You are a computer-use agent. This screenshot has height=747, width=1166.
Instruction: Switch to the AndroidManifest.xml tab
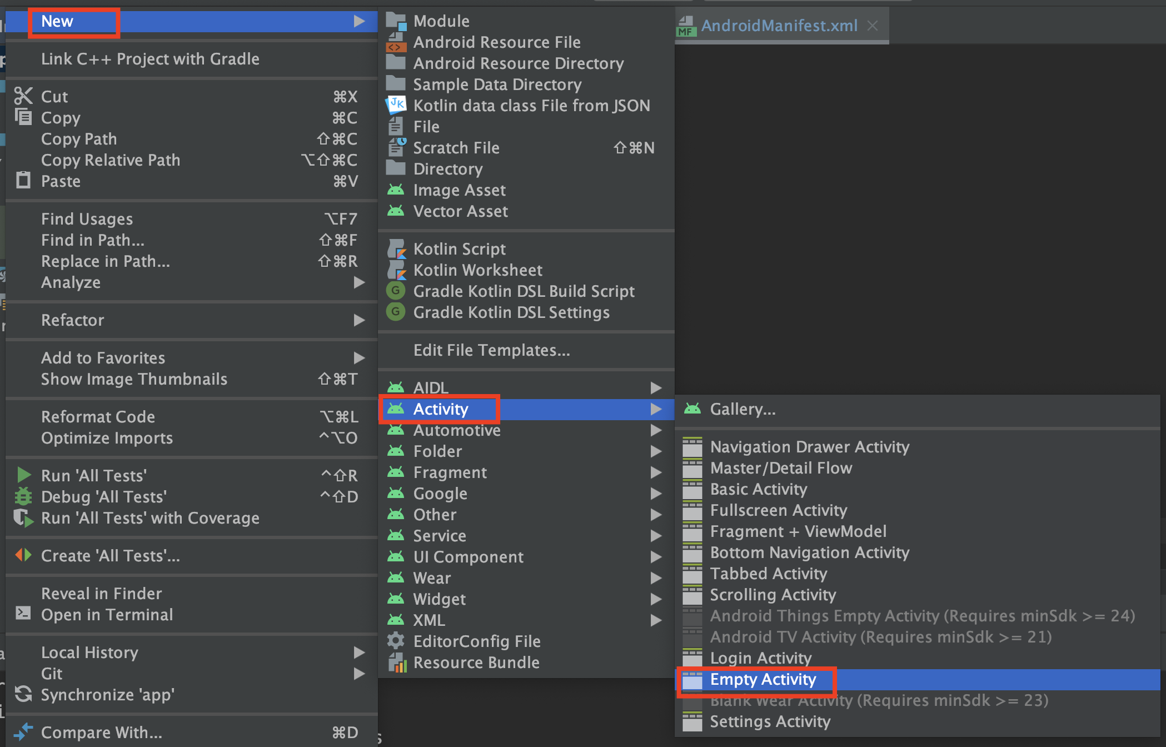pos(779,26)
